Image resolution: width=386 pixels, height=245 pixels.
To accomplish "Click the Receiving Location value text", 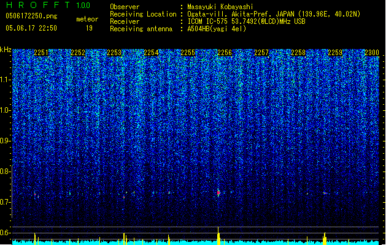I will pos(274,14).
